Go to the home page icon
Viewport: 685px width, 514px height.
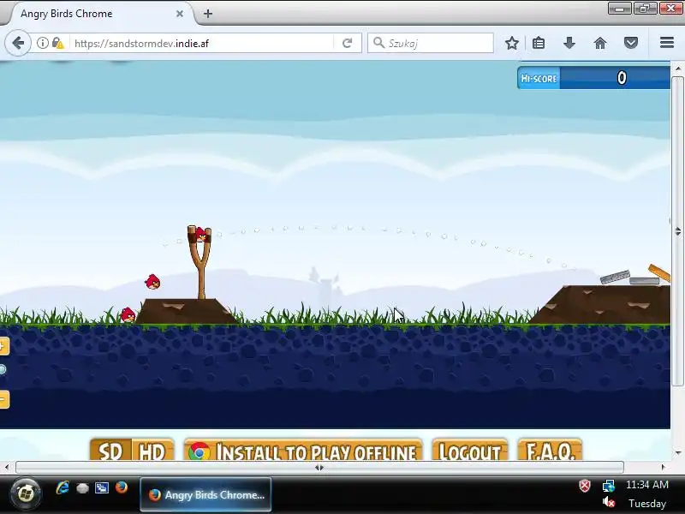[600, 43]
